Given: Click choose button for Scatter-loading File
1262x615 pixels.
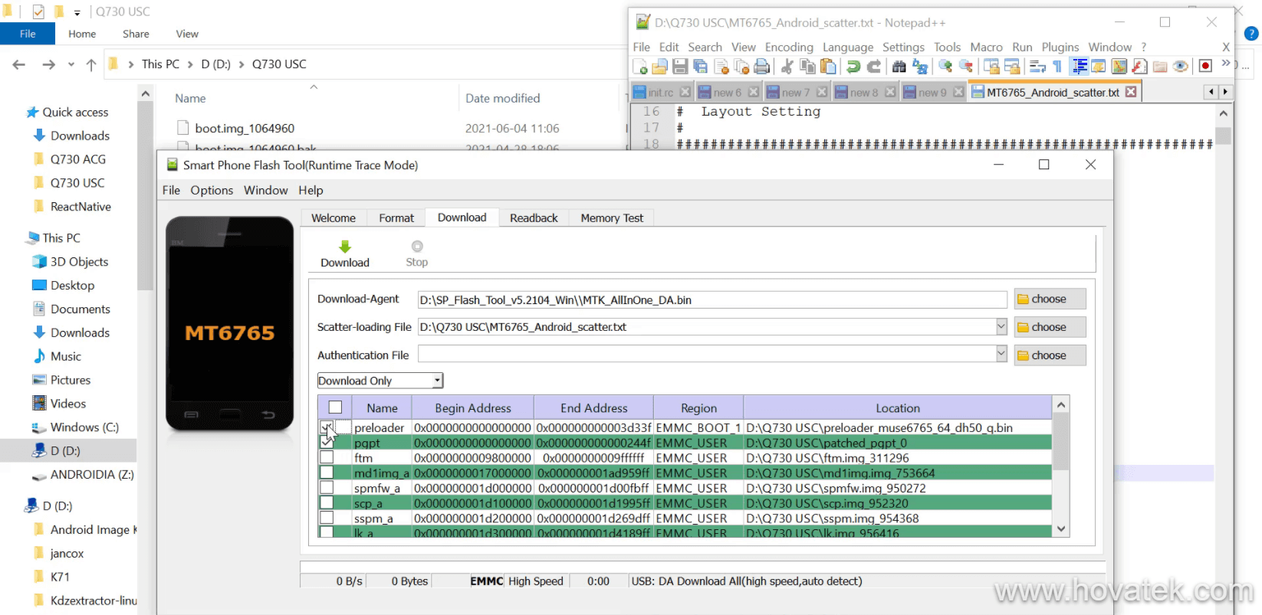Looking at the screenshot, I should pos(1050,327).
